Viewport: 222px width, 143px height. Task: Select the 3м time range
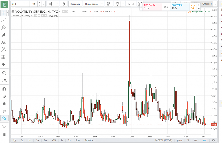pos(38,140)
